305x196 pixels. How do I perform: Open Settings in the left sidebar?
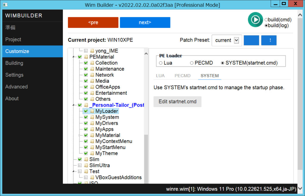pyautogui.click(x=14, y=75)
